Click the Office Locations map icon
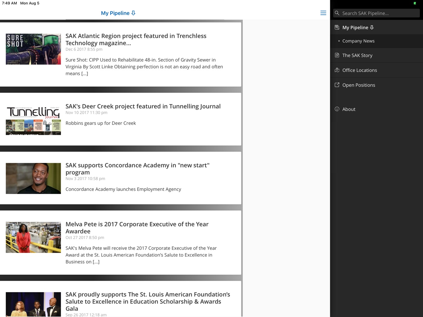Image resolution: width=423 pixels, height=317 pixels. click(x=337, y=70)
